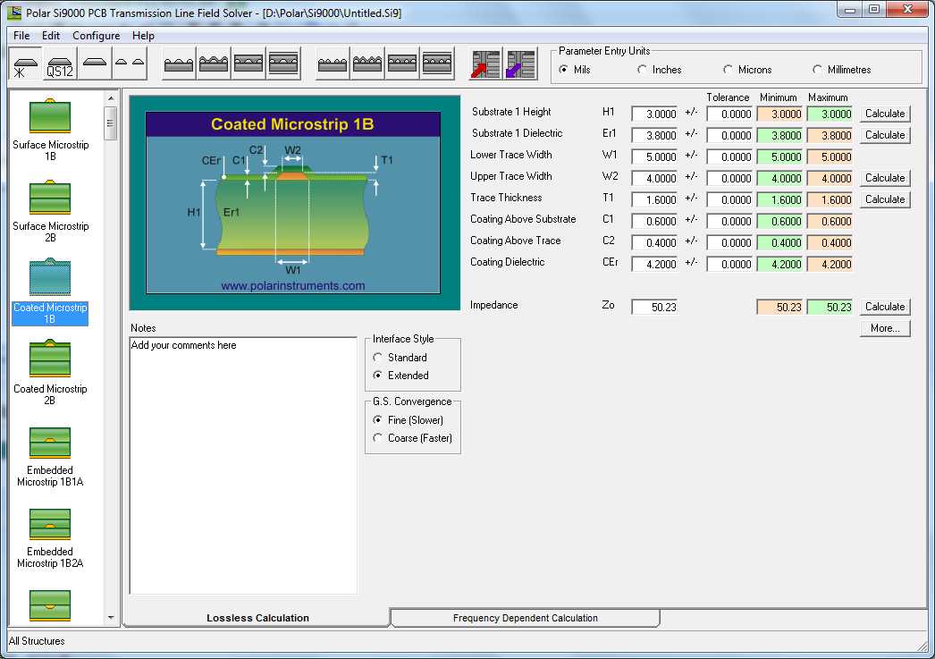Select Coarse (Faster) convergence option
This screenshot has width=935, height=659.
[x=413, y=438]
